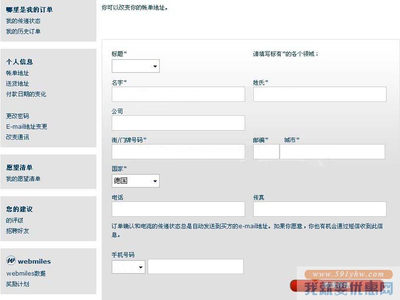Open 招聘好友 link
Screen dimensions: 400x300
18,231
